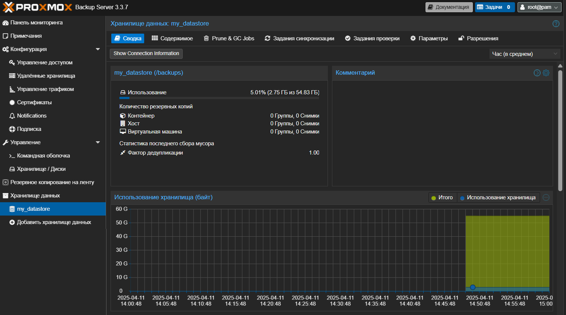Click the 14:50:48 time label on chart axis
This screenshot has height=315, width=566.
click(479, 304)
